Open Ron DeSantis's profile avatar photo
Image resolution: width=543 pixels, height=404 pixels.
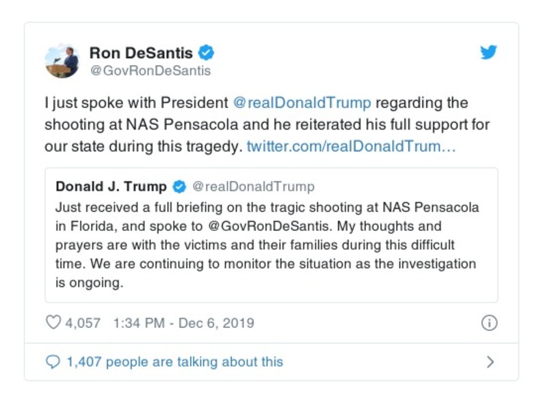pos(63,61)
